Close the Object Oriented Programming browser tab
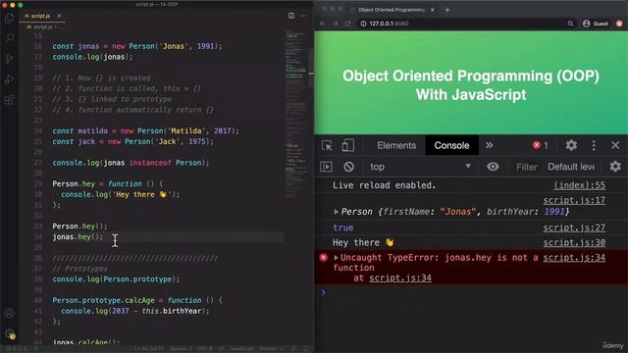This screenshot has height=353, width=628. tap(433, 10)
